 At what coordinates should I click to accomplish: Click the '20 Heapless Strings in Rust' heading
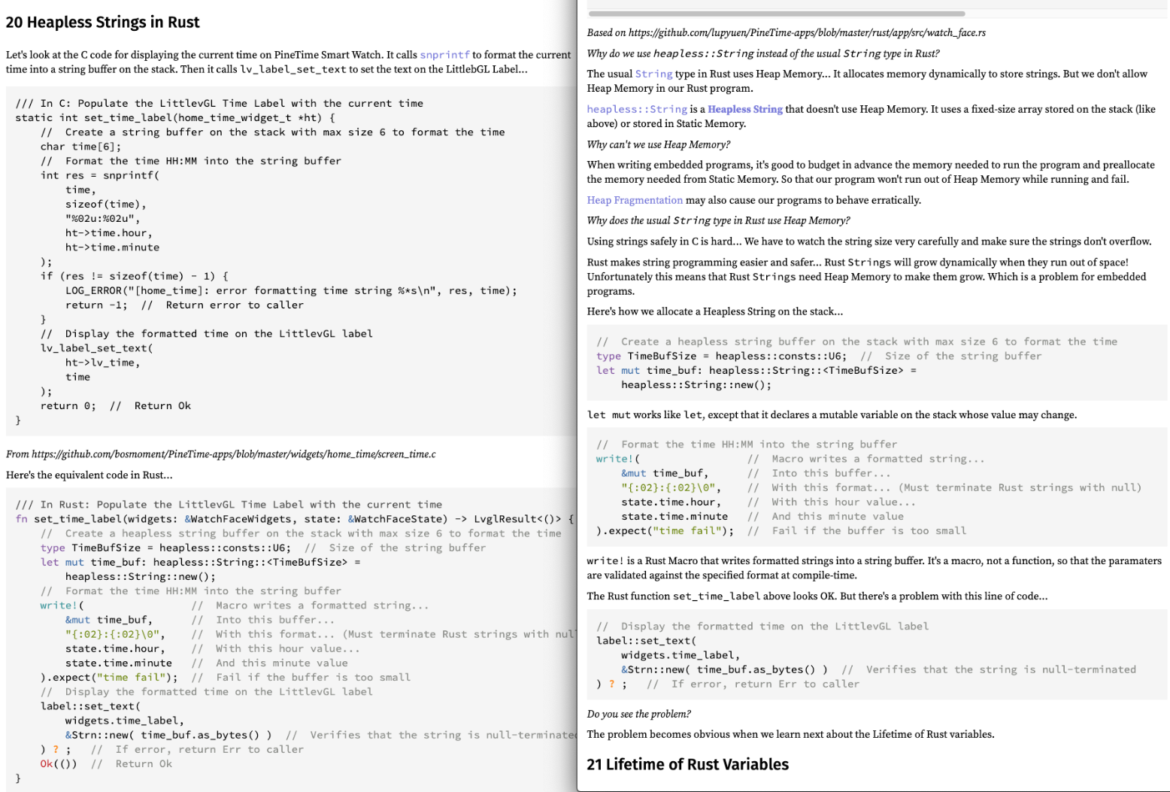(103, 23)
